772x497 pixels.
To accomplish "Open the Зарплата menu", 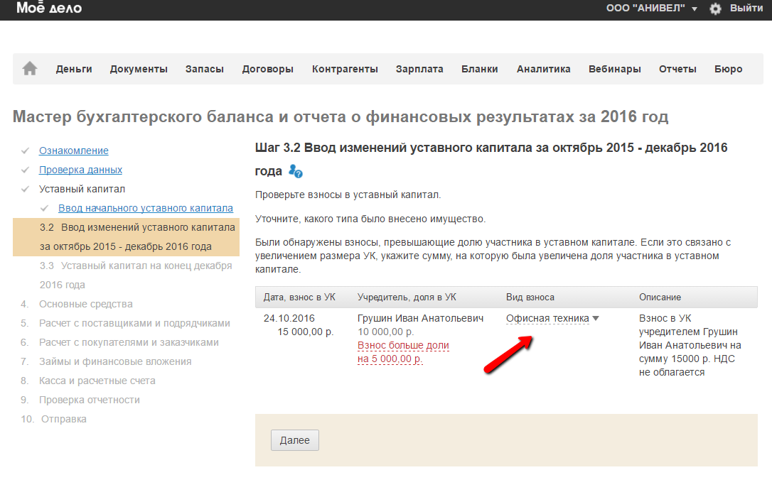I will point(419,69).
